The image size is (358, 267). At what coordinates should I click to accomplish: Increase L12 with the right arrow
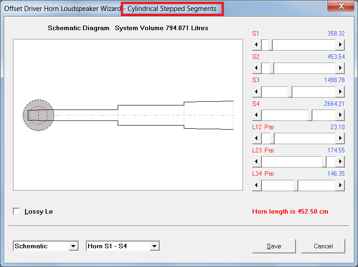point(340,138)
